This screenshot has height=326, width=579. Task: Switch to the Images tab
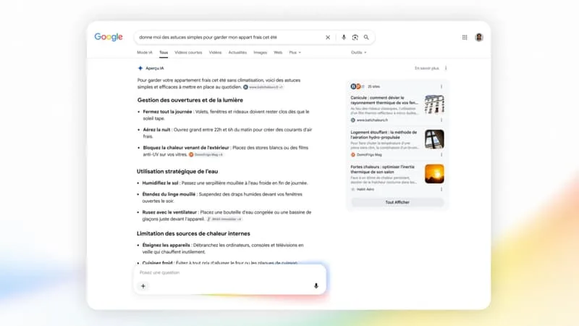click(260, 52)
